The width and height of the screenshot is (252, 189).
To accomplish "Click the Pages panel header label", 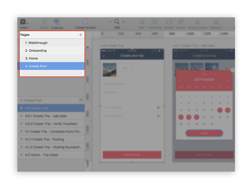I will click(25, 35).
